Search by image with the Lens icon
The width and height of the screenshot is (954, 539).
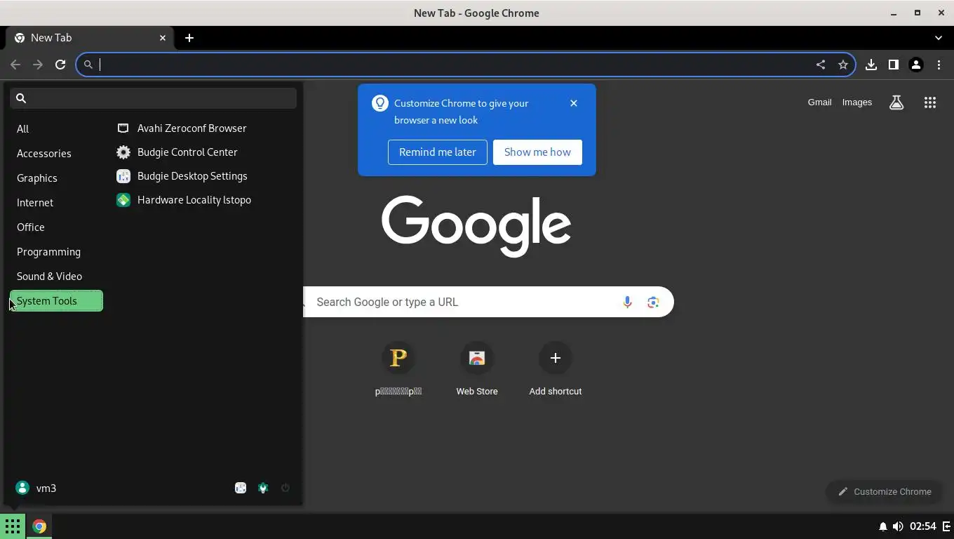653,302
